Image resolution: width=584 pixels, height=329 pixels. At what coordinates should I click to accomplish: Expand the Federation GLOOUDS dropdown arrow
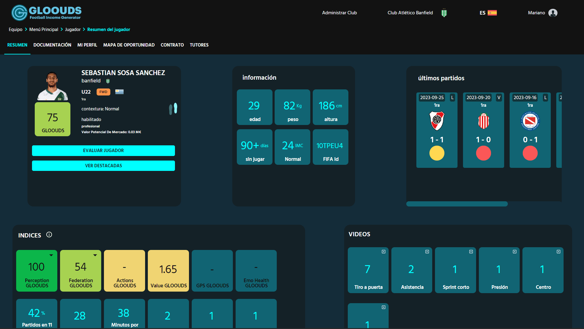(x=95, y=255)
